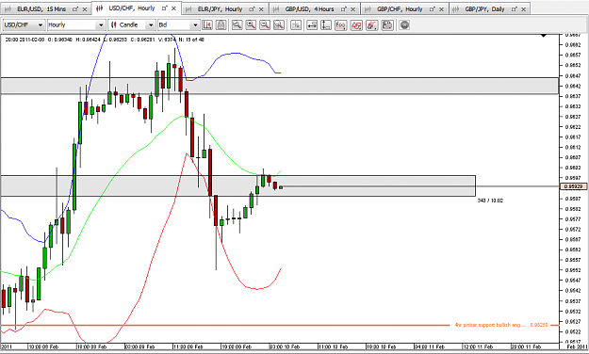
Task: Click the red icon right of f(x)
Action: coord(355,25)
